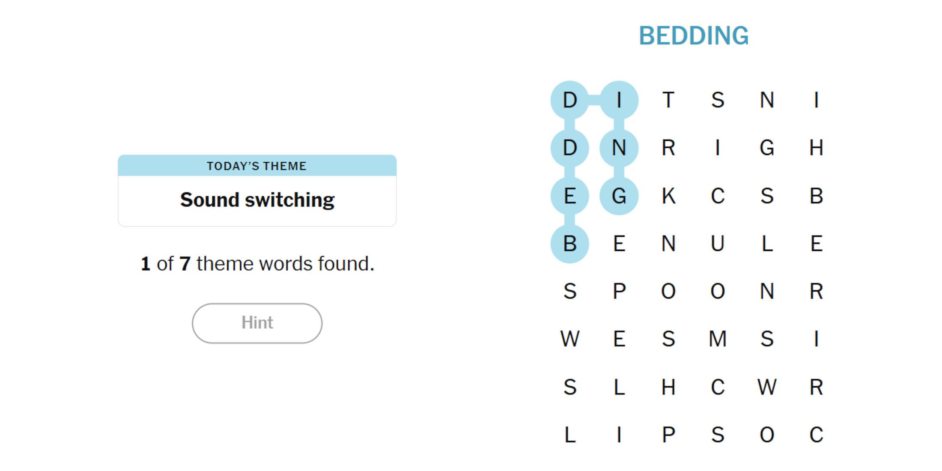
Task: Select the letter T in the grid
Action: tap(668, 100)
